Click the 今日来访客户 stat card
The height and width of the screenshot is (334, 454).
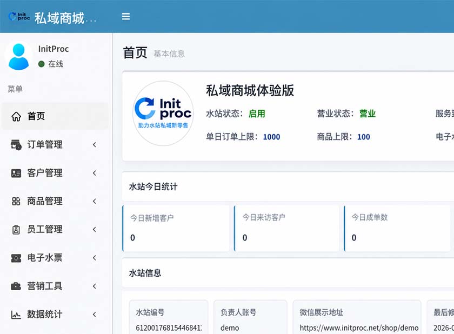tap(286, 229)
